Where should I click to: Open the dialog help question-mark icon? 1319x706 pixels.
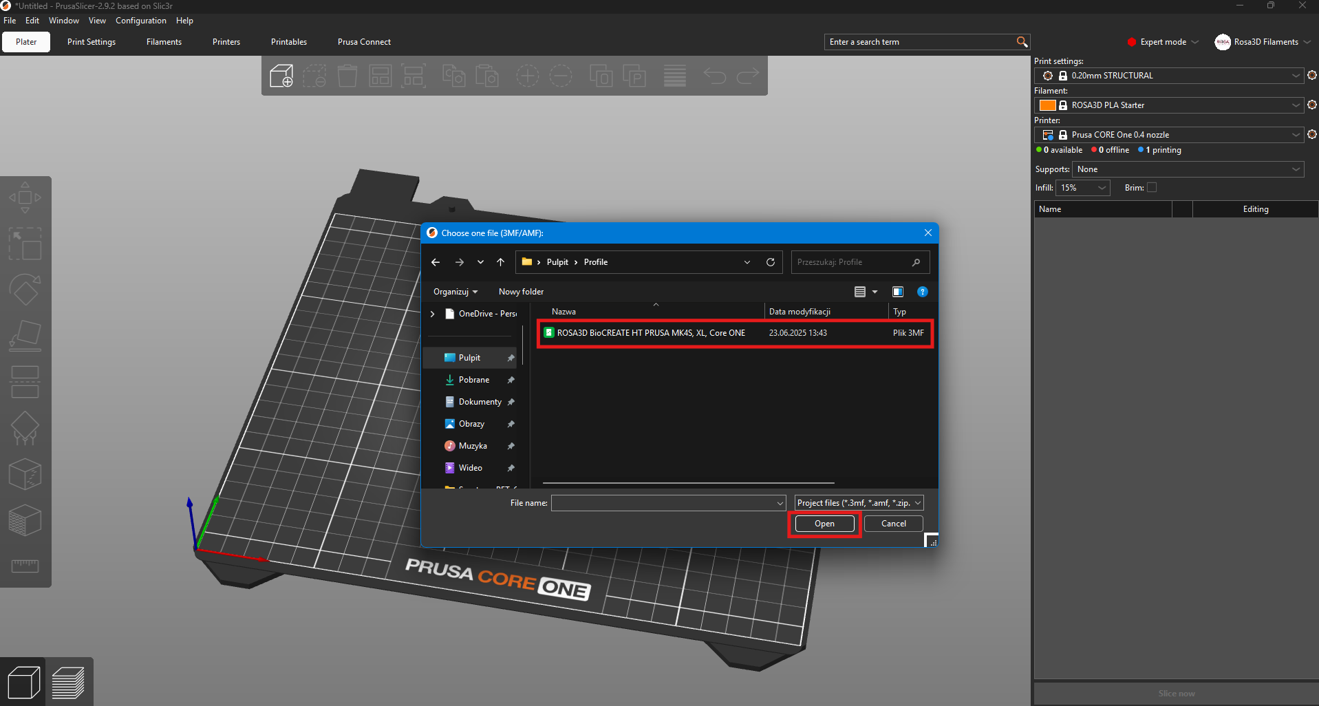click(x=922, y=292)
